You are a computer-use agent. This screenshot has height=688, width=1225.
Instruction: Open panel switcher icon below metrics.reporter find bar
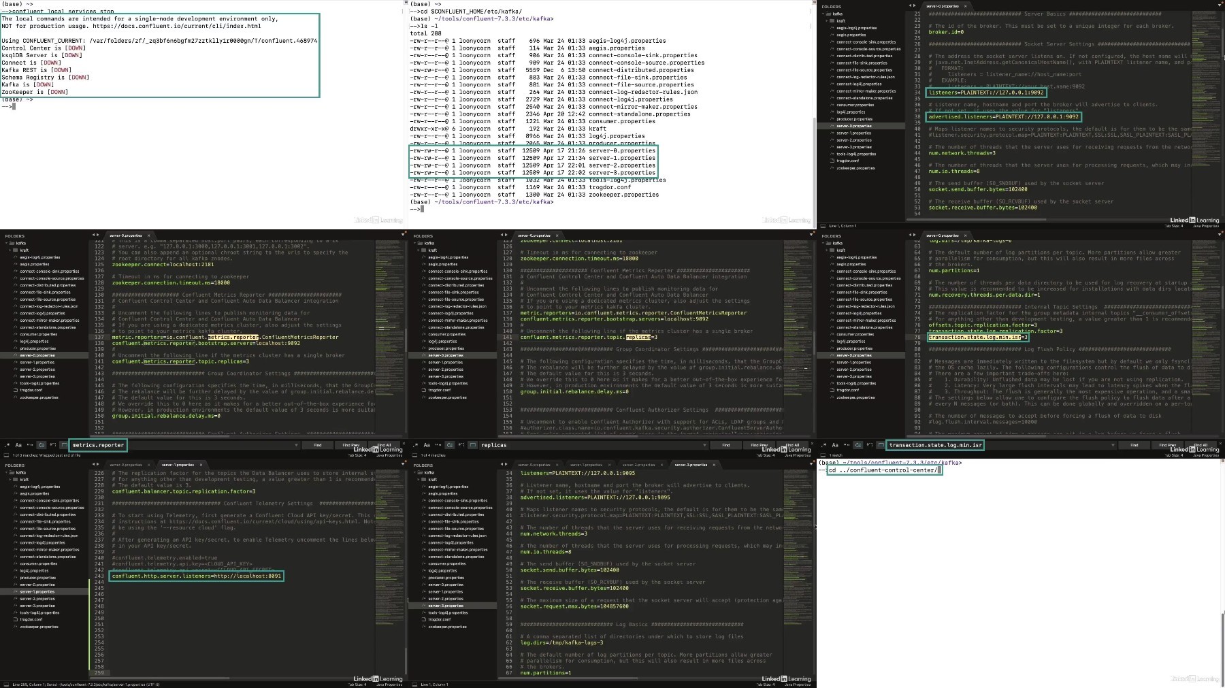pos(5,455)
